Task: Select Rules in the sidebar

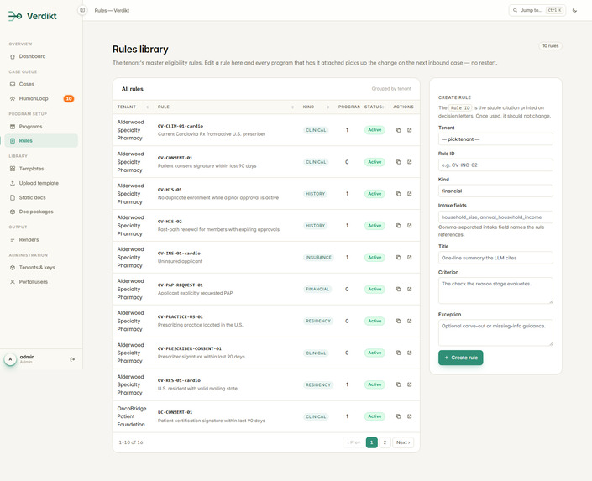Action: (x=41, y=140)
